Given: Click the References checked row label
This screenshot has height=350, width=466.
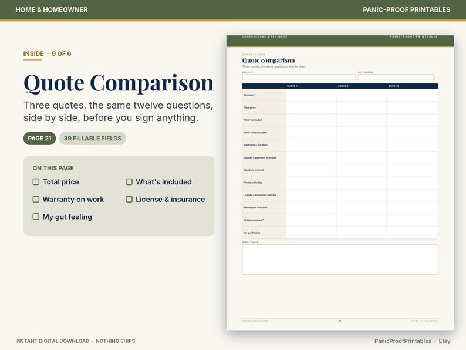Looking at the screenshot, I should [255, 207].
